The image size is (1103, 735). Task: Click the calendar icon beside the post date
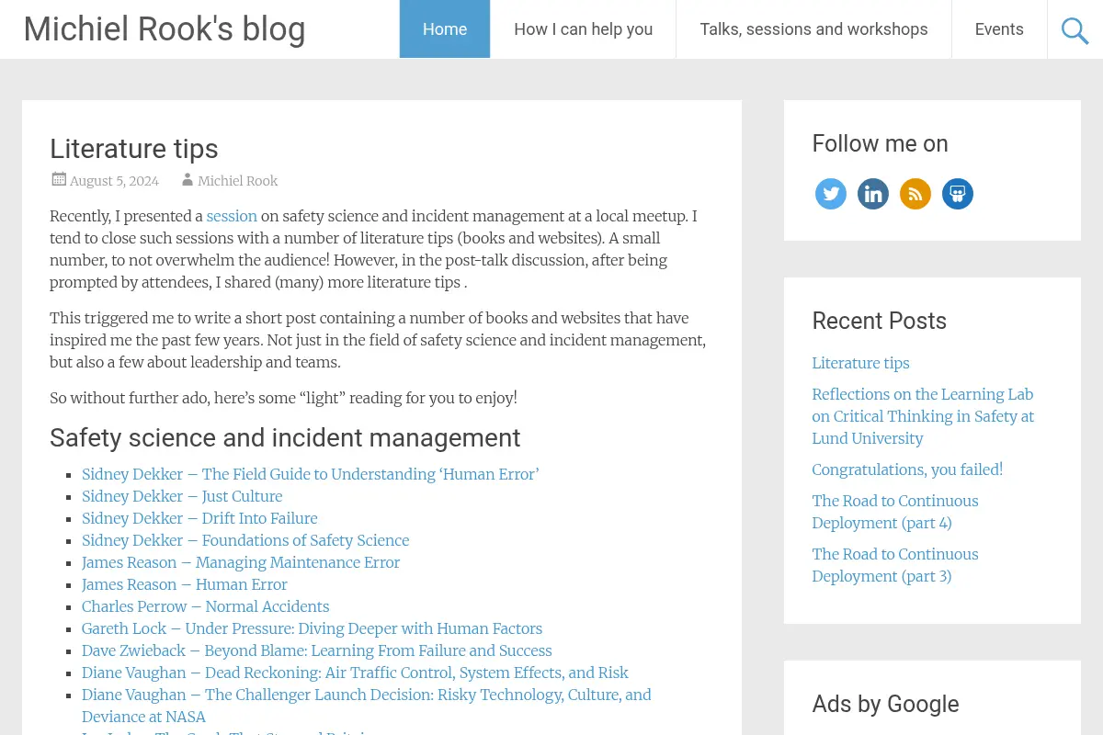[x=59, y=179]
